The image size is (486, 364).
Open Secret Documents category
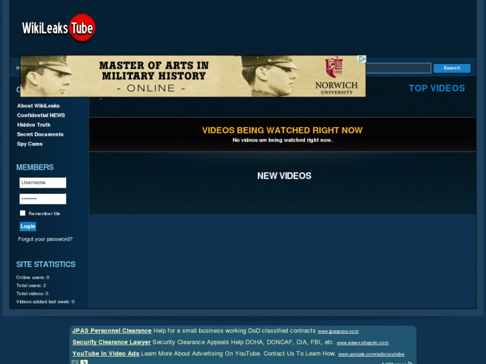(40, 134)
